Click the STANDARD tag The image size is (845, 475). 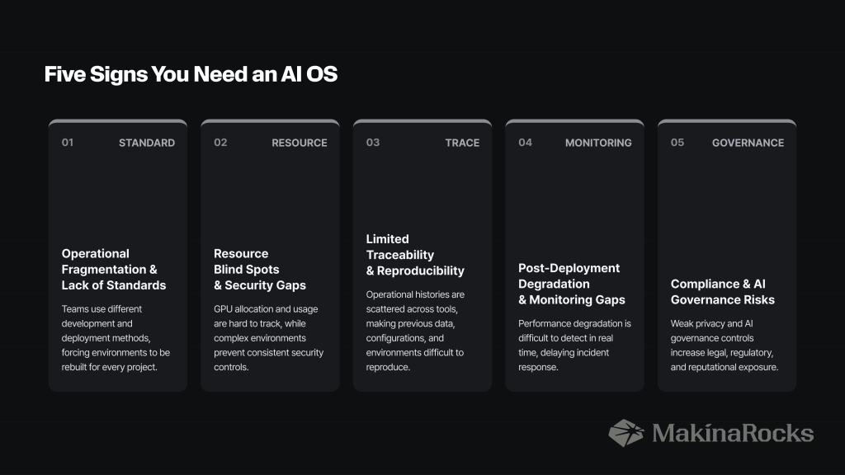coord(147,143)
